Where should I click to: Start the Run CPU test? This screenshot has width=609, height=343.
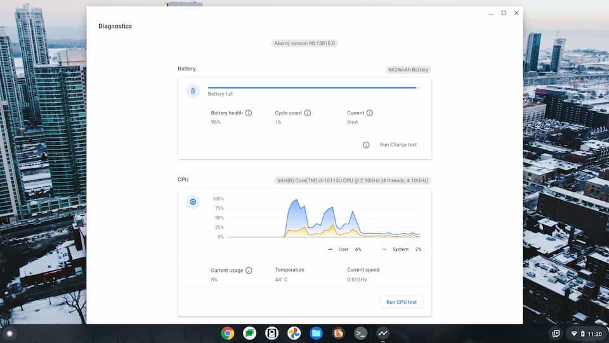pyautogui.click(x=401, y=302)
